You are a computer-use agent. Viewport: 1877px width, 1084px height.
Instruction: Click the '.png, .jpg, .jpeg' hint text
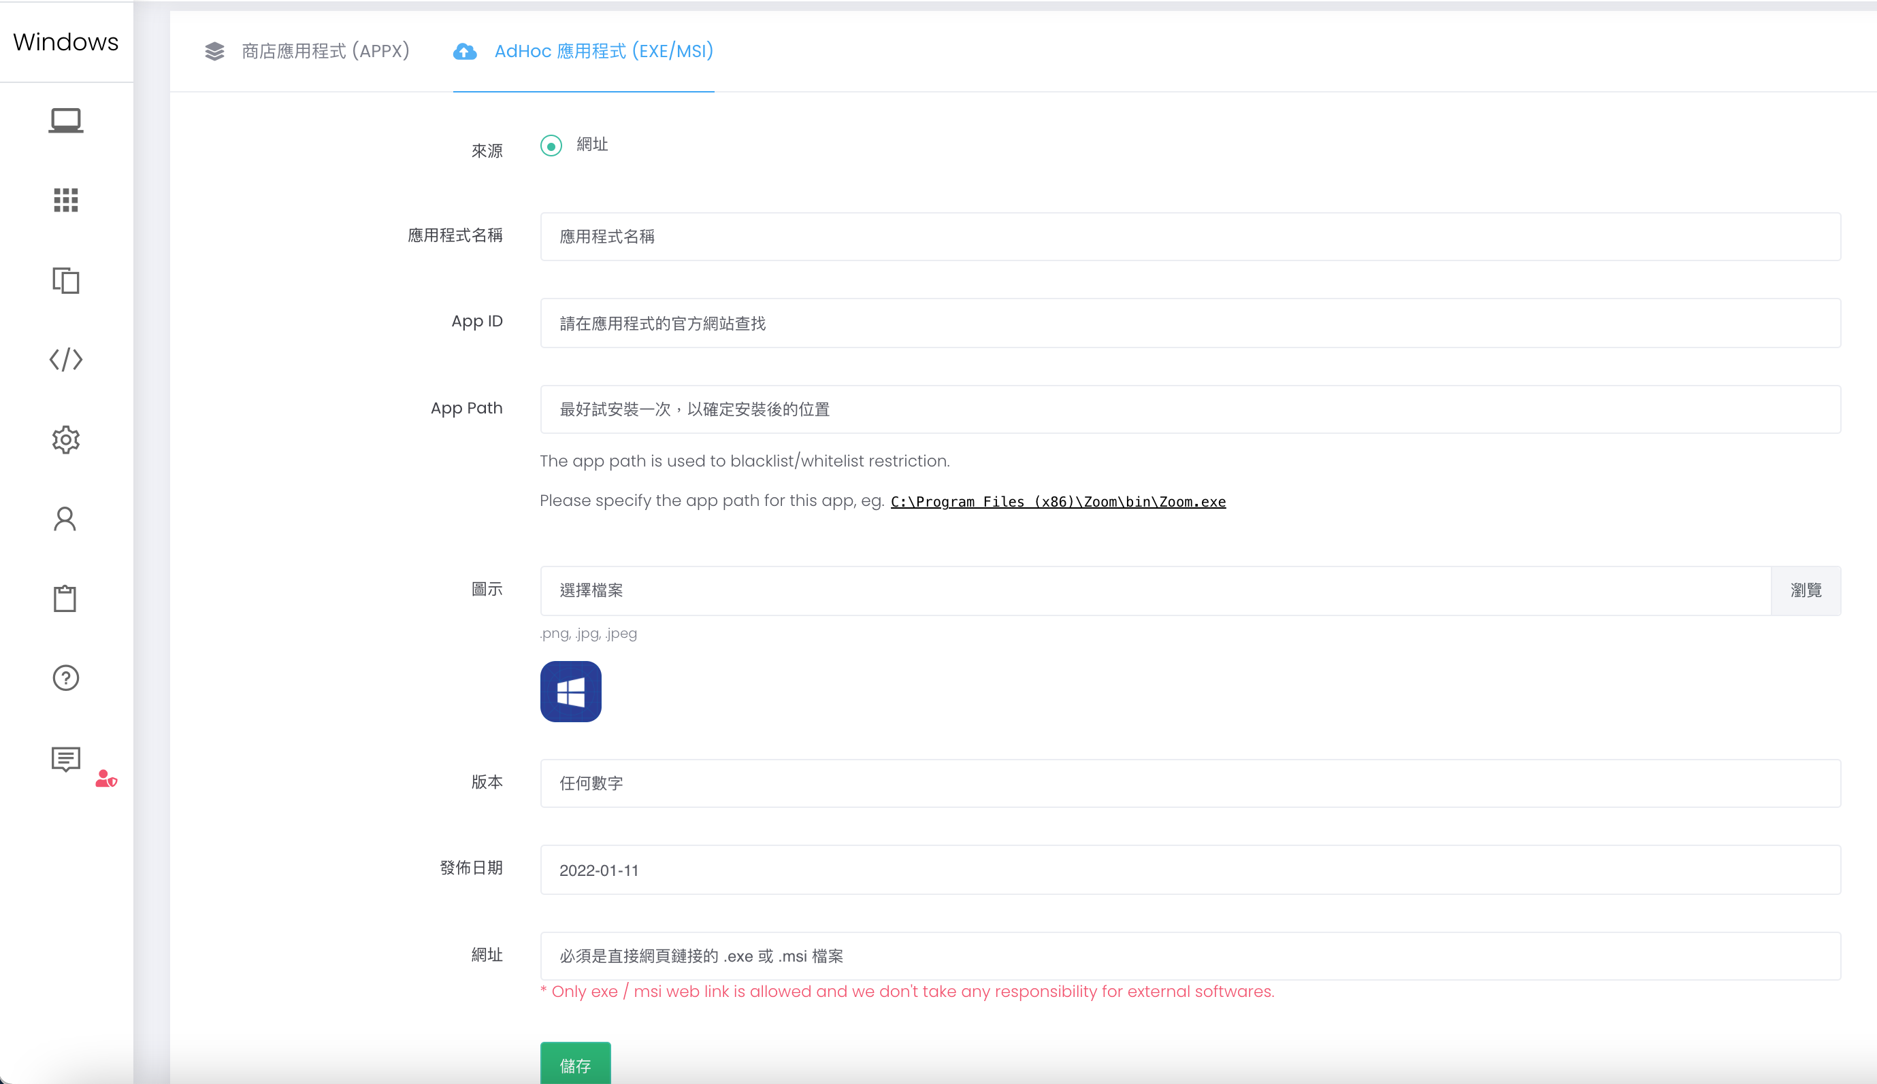(589, 634)
